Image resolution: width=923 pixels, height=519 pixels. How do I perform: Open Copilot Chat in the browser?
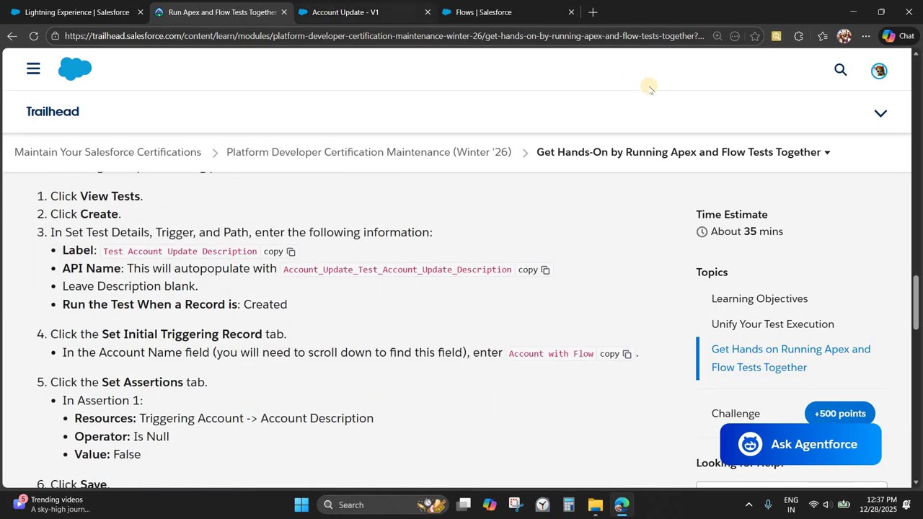(x=898, y=36)
